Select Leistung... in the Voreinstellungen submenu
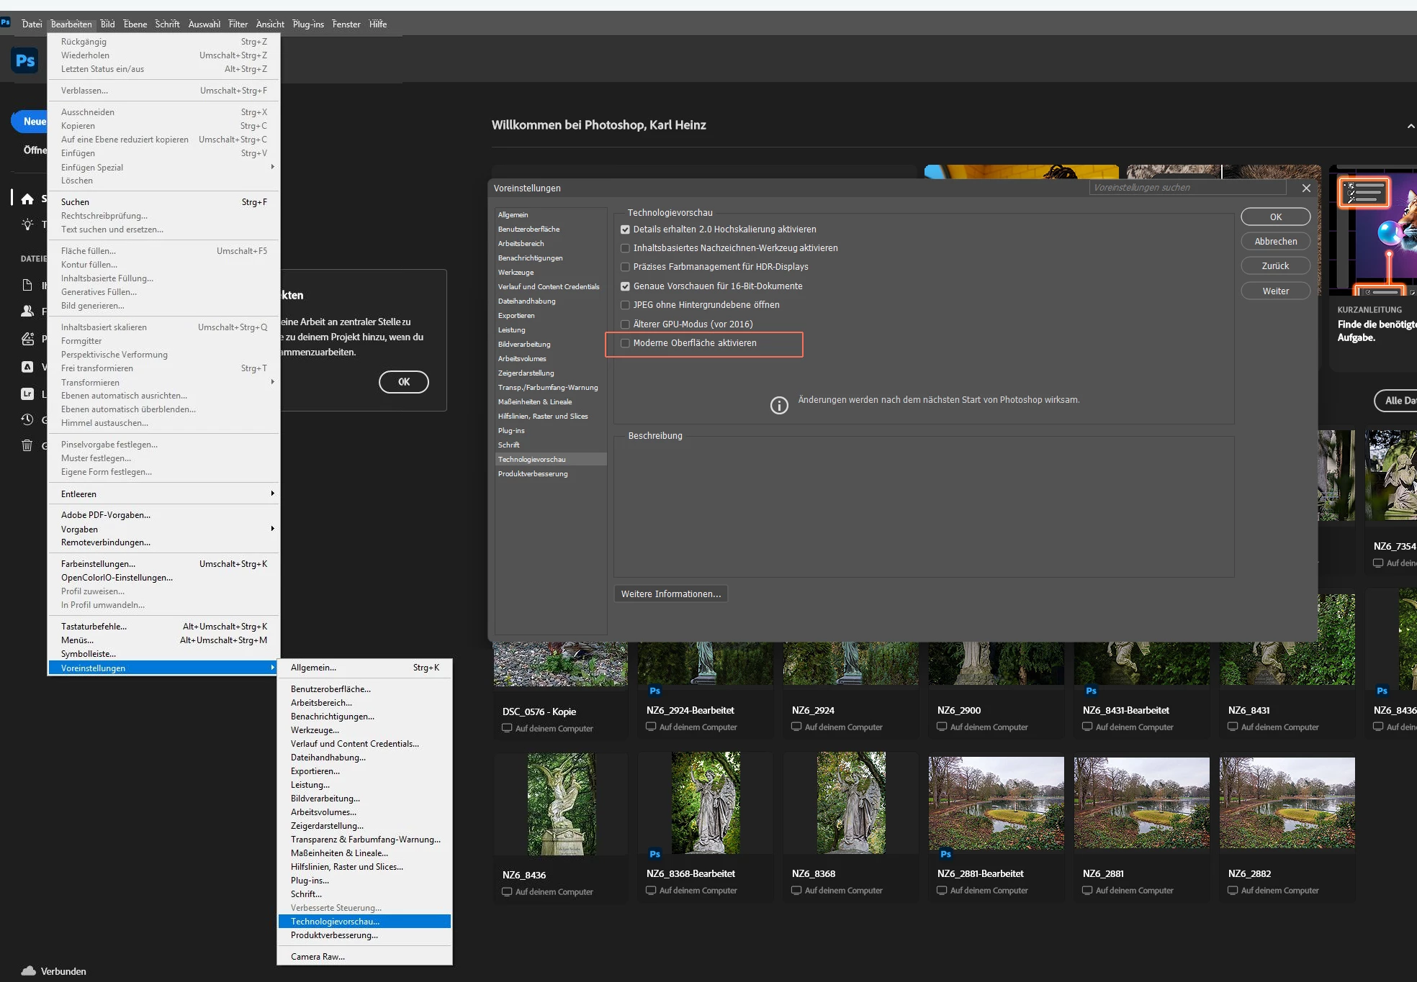The width and height of the screenshot is (1417, 982). (364, 785)
